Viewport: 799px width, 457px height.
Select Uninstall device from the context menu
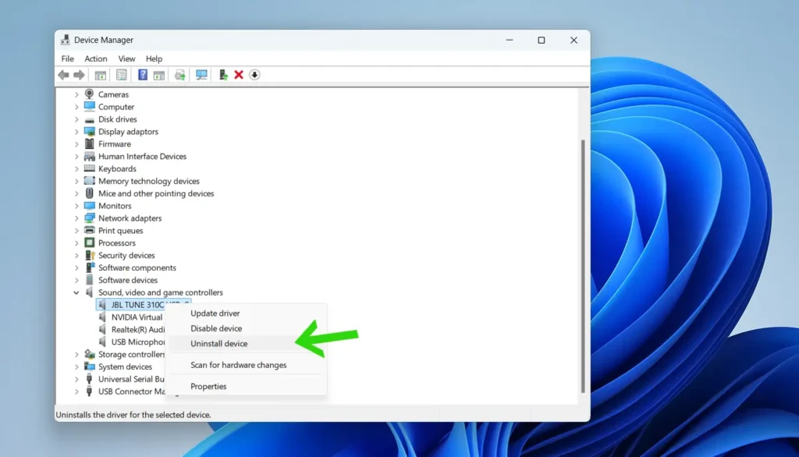pyautogui.click(x=218, y=343)
